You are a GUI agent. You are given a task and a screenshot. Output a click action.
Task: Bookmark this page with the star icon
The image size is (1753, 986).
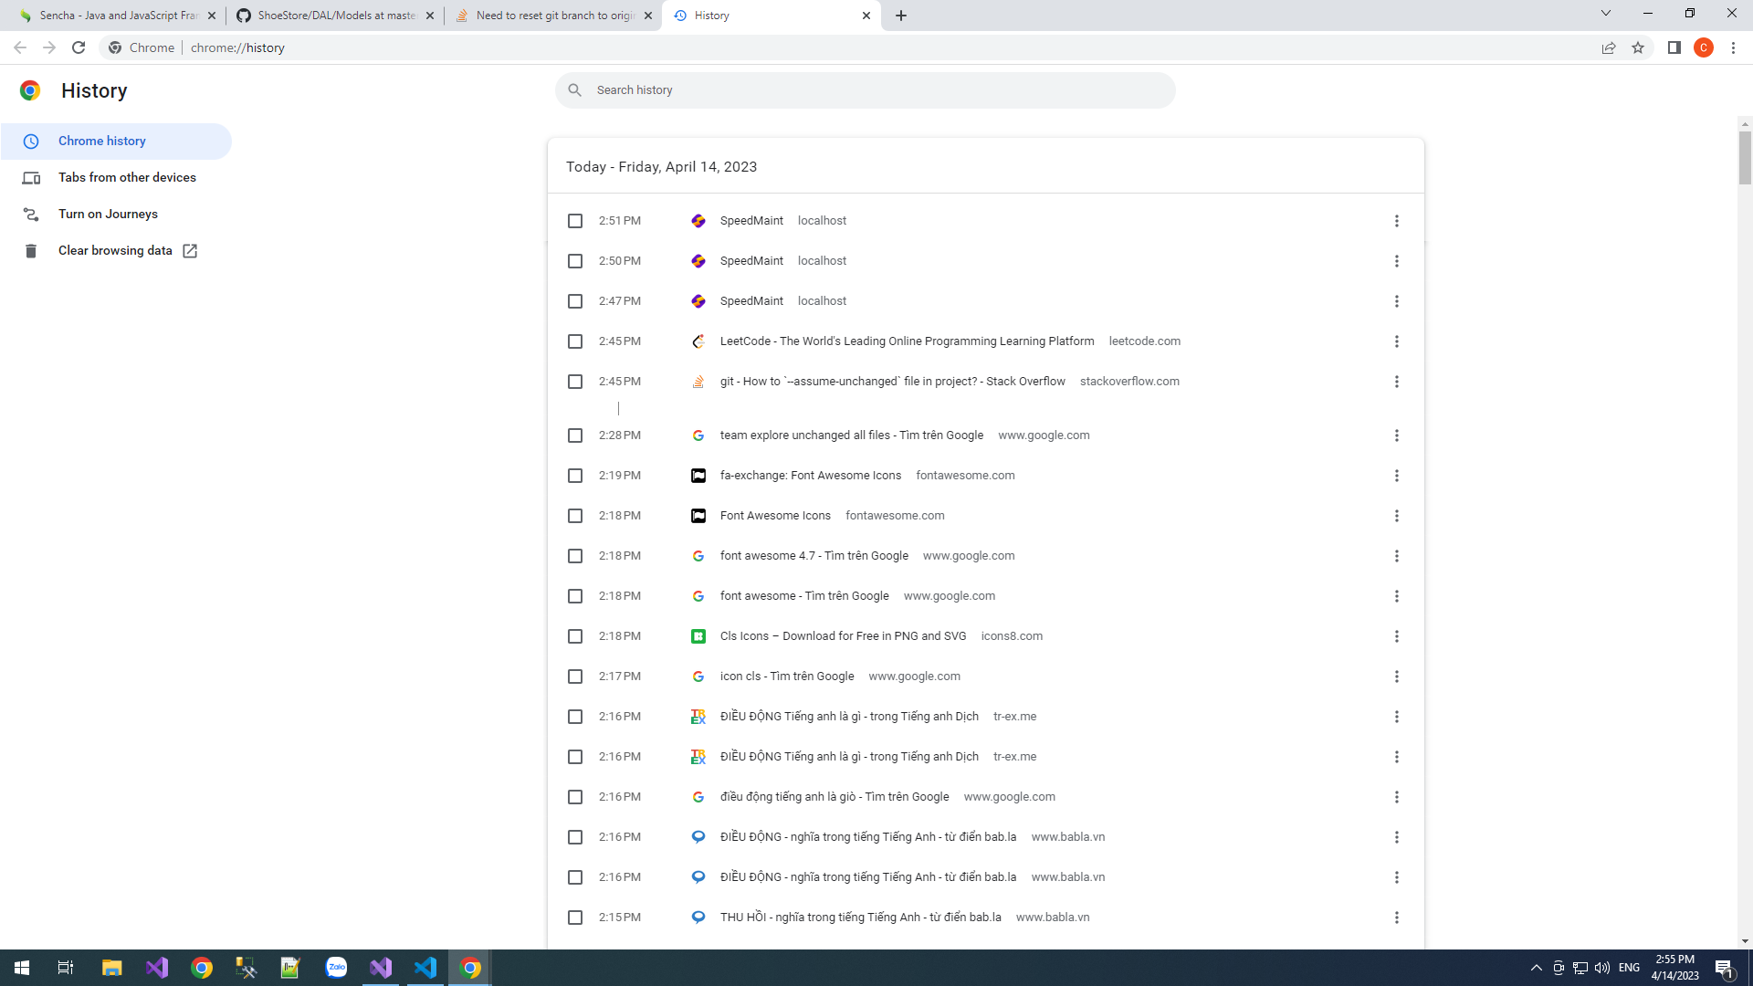(x=1638, y=47)
